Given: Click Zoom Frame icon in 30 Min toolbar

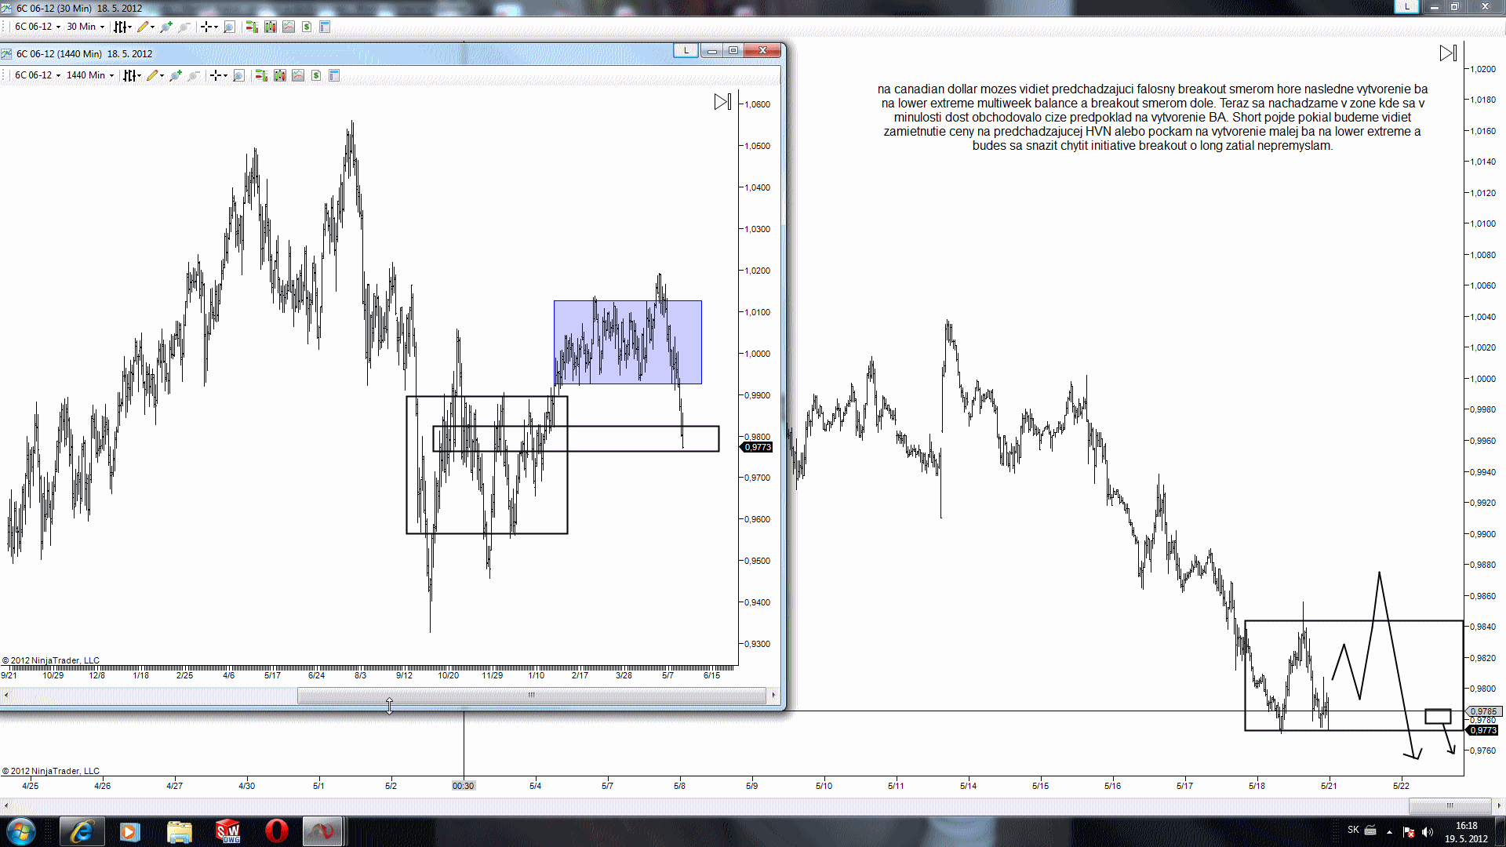Looking at the screenshot, I should (x=229, y=27).
